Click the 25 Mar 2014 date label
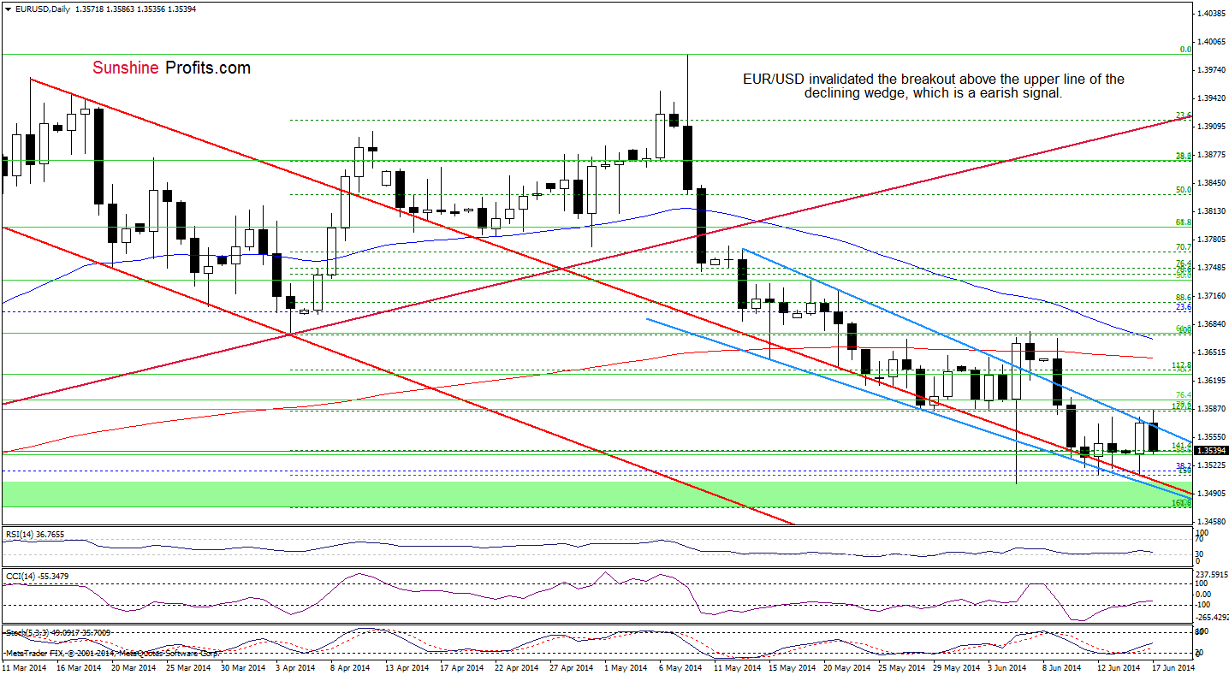Image resolution: width=1229 pixels, height=675 pixels. coord(189,666)
